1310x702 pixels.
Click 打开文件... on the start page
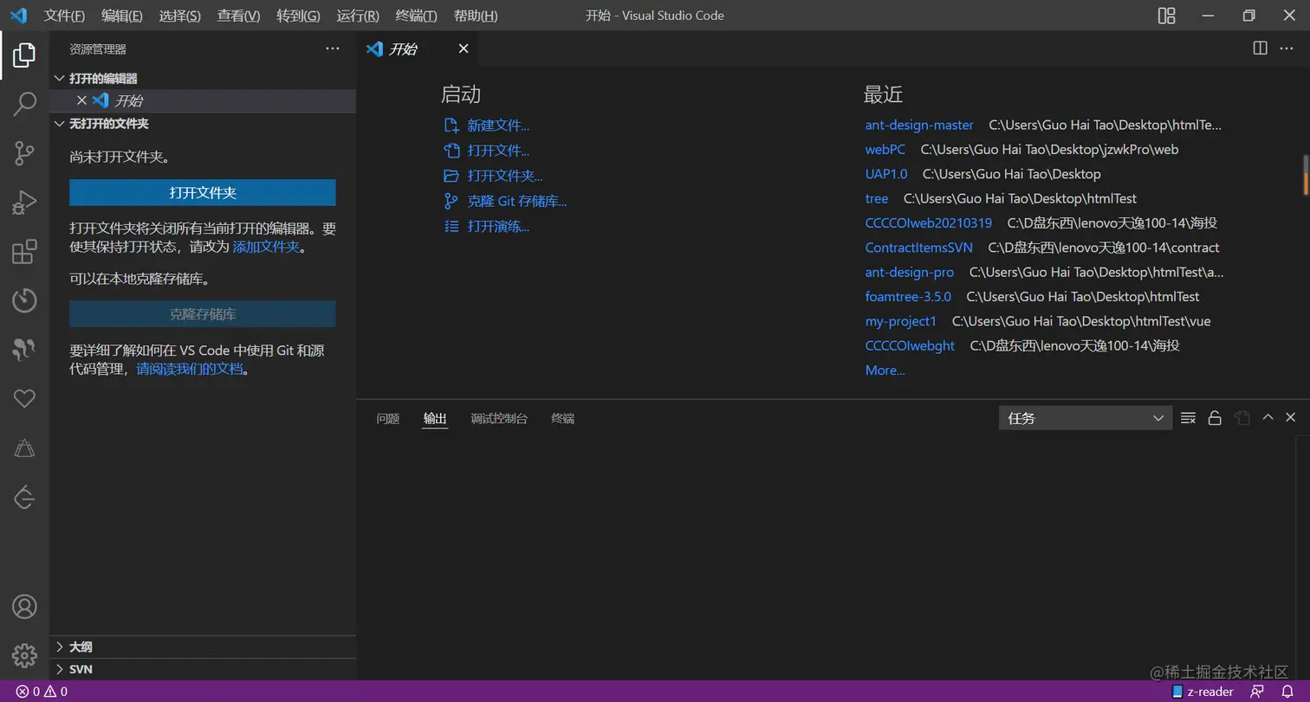[x=498, y=151]
